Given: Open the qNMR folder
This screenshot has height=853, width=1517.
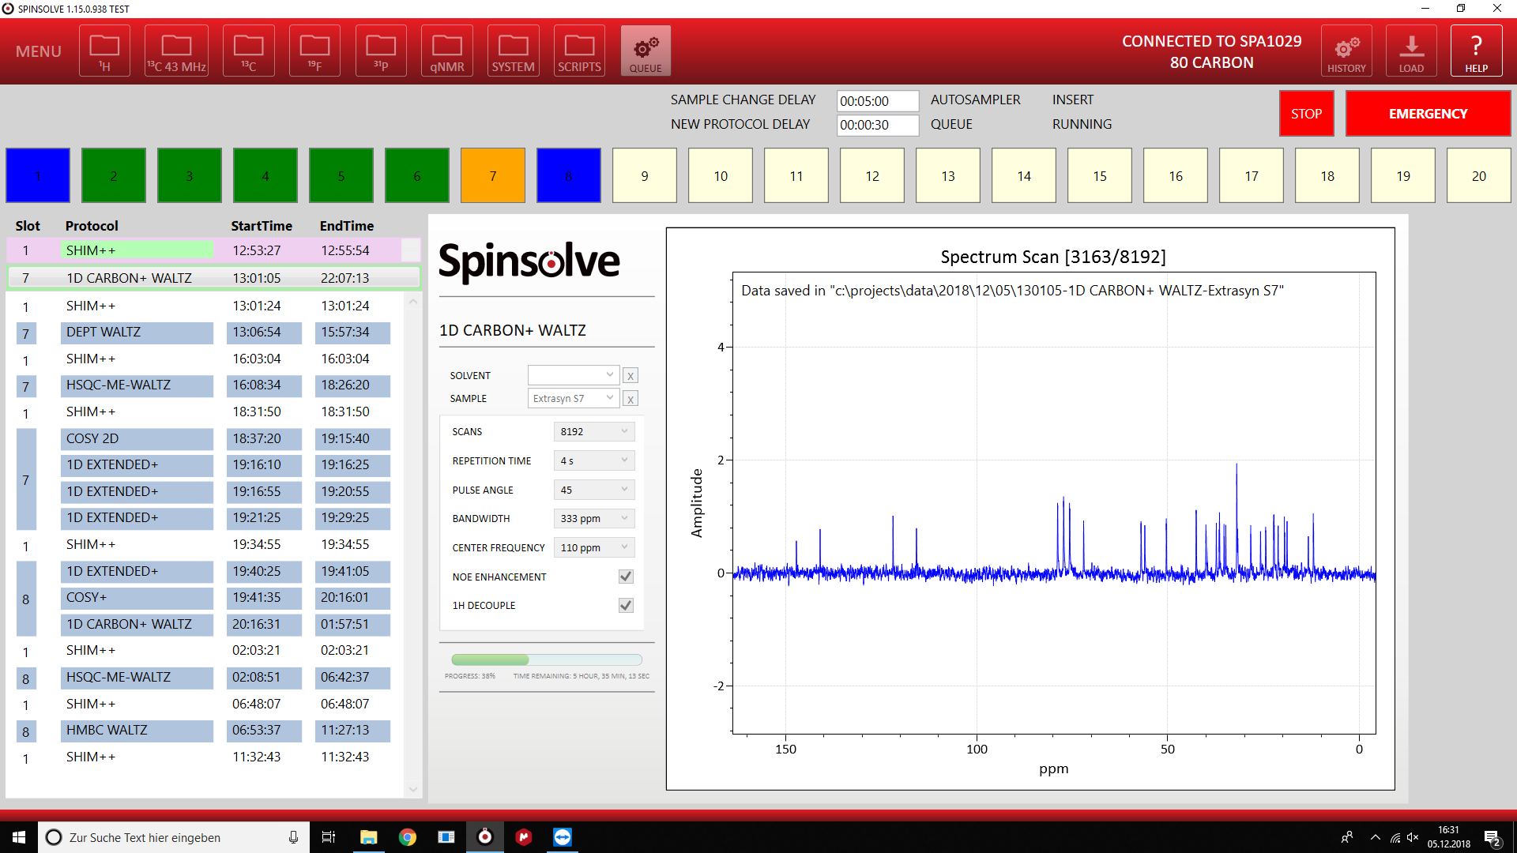Looking at the screenshot, I should (447, 51).
